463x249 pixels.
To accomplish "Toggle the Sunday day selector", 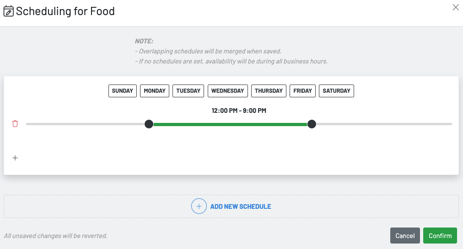I will [123, 91].
